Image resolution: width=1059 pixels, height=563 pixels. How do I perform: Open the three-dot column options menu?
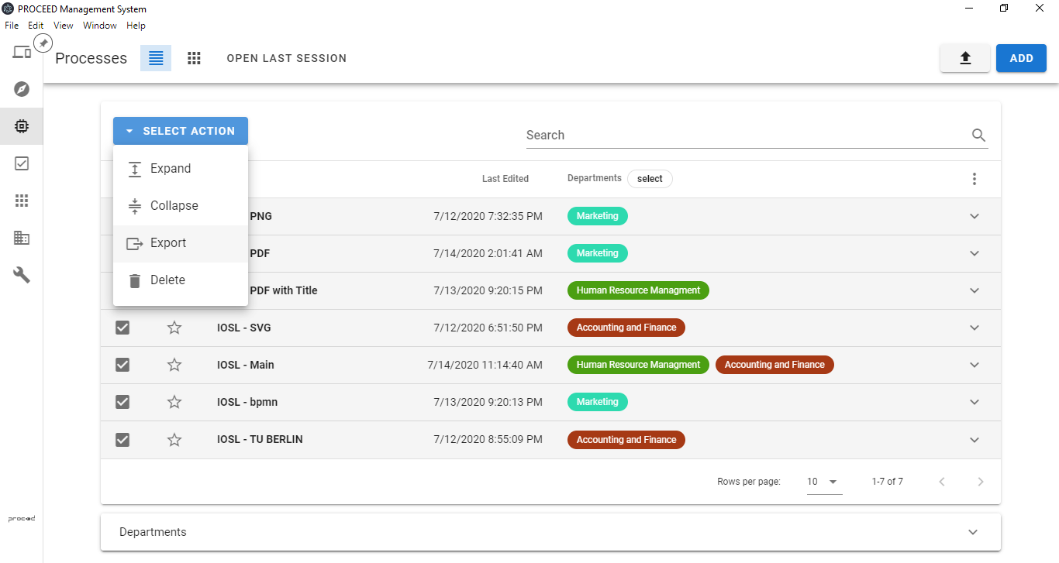[x=974, y=179]
